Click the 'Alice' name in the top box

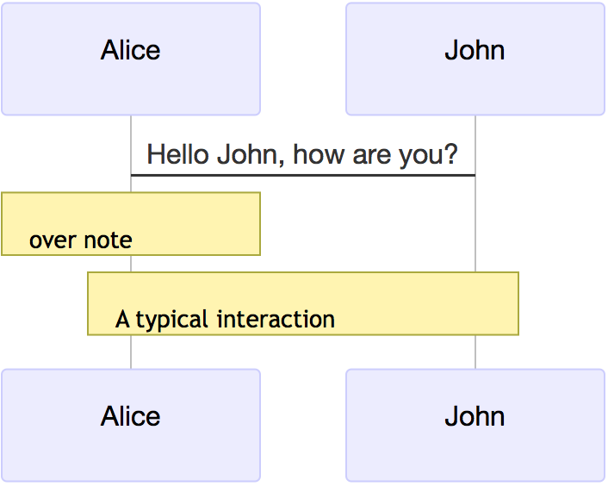coord(130,50)
